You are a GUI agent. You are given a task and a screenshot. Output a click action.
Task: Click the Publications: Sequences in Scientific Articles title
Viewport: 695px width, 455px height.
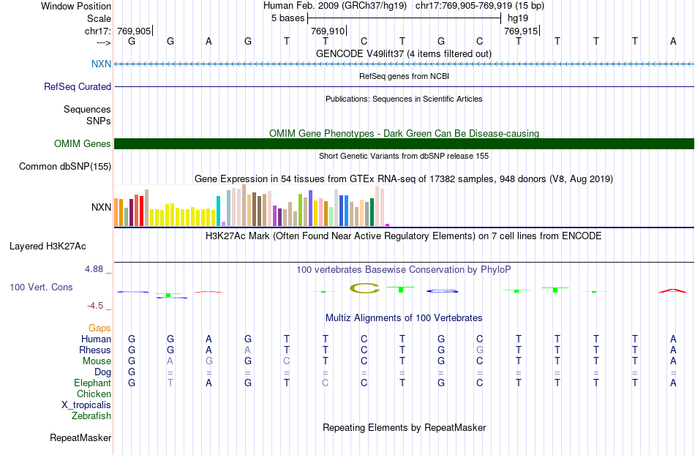coord(404,99)
